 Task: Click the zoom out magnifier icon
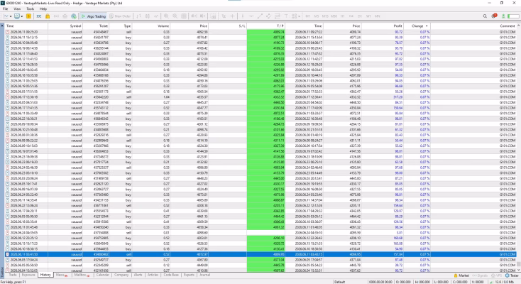[x=175, y=16]
